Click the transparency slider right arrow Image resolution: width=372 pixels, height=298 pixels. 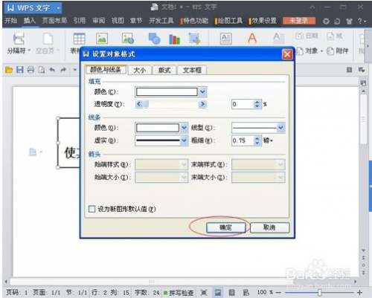click(x=202, y=104)
